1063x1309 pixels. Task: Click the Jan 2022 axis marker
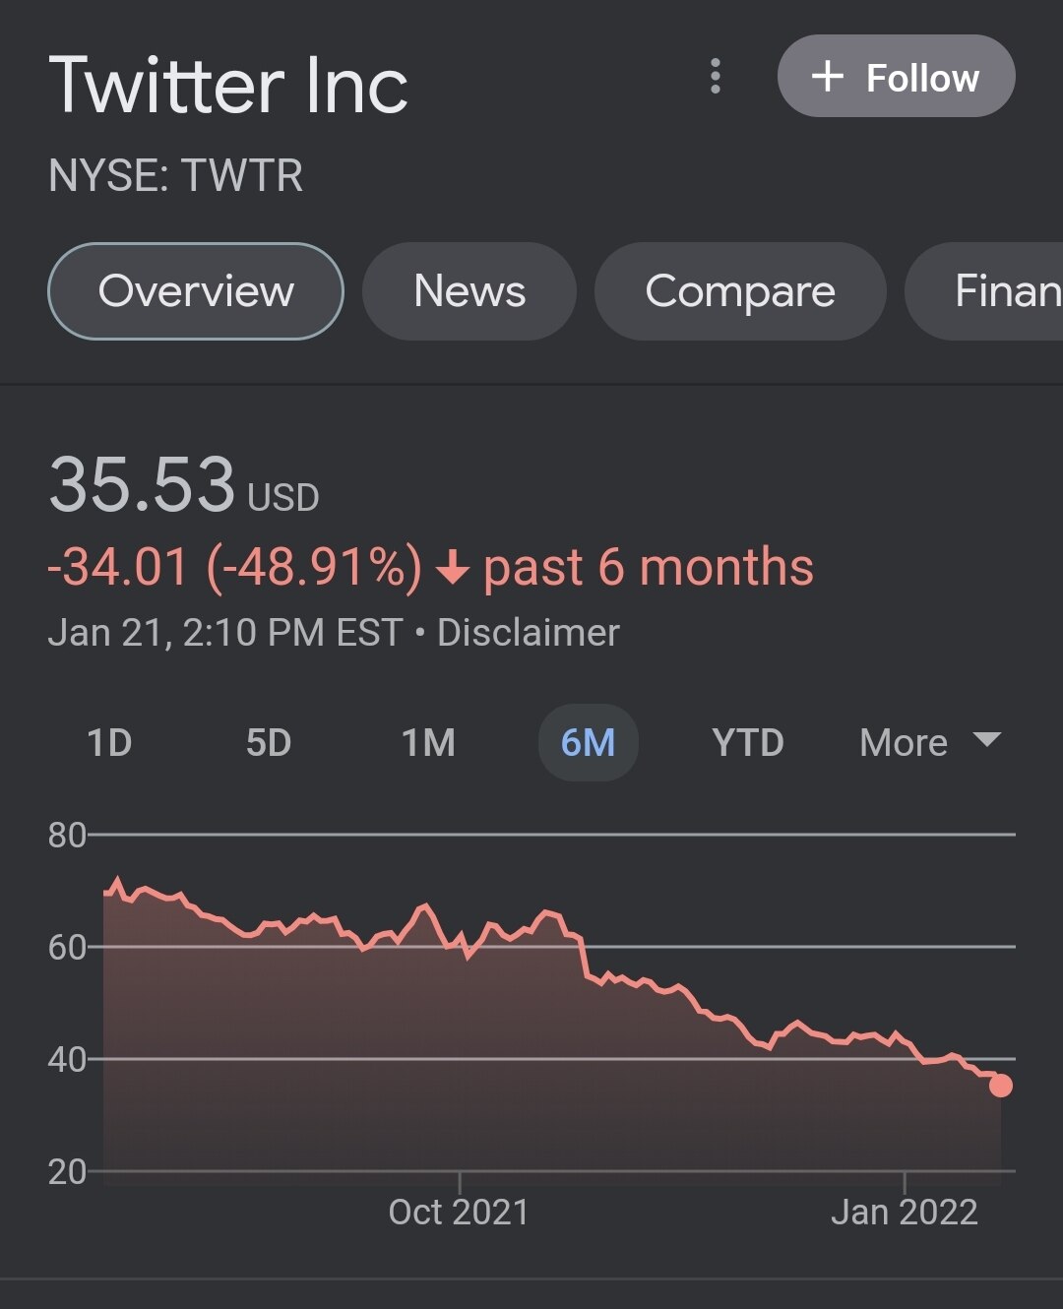click(905, 1212)
